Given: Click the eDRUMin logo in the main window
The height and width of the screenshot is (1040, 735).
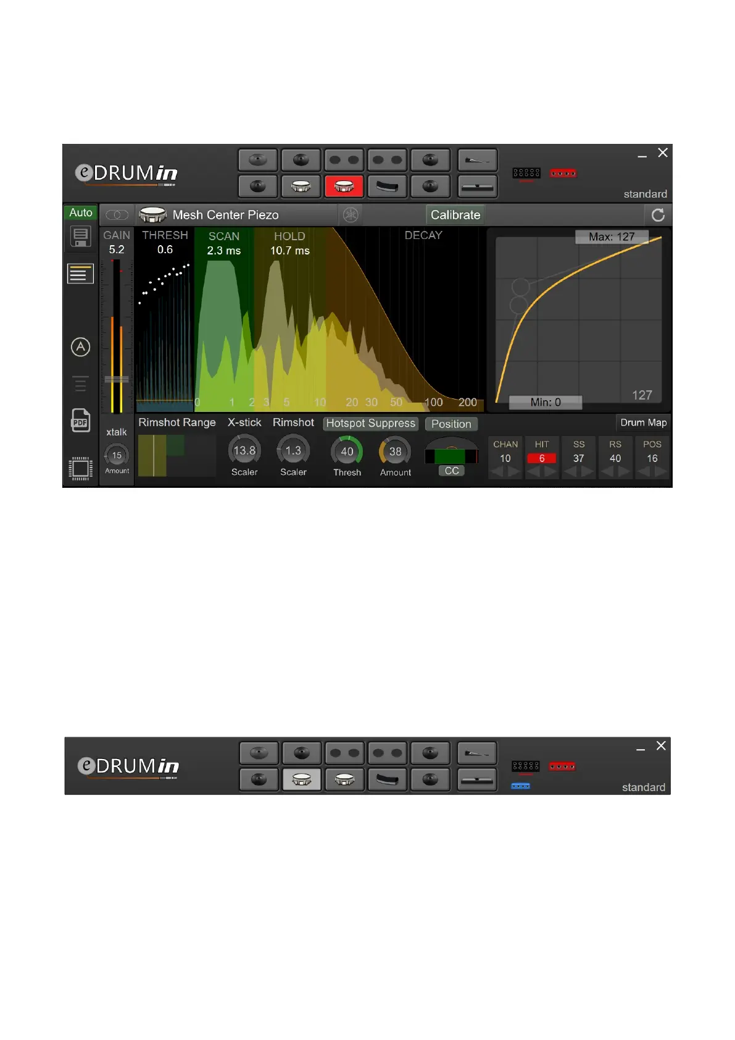Looking at the screenshot, I should [x=127, y=174].
